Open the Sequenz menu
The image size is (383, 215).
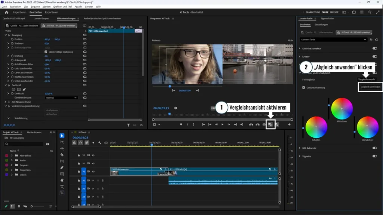click(x=35, y=7)
